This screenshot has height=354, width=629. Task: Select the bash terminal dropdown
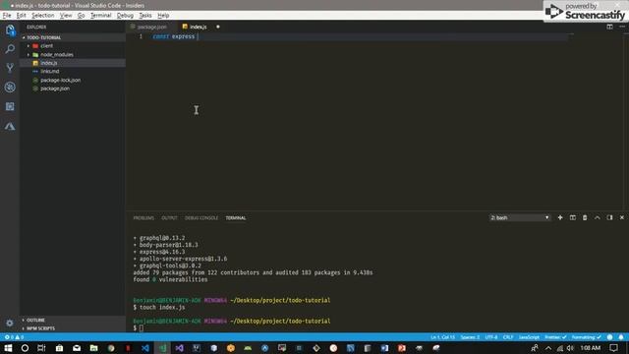[520, 217]
